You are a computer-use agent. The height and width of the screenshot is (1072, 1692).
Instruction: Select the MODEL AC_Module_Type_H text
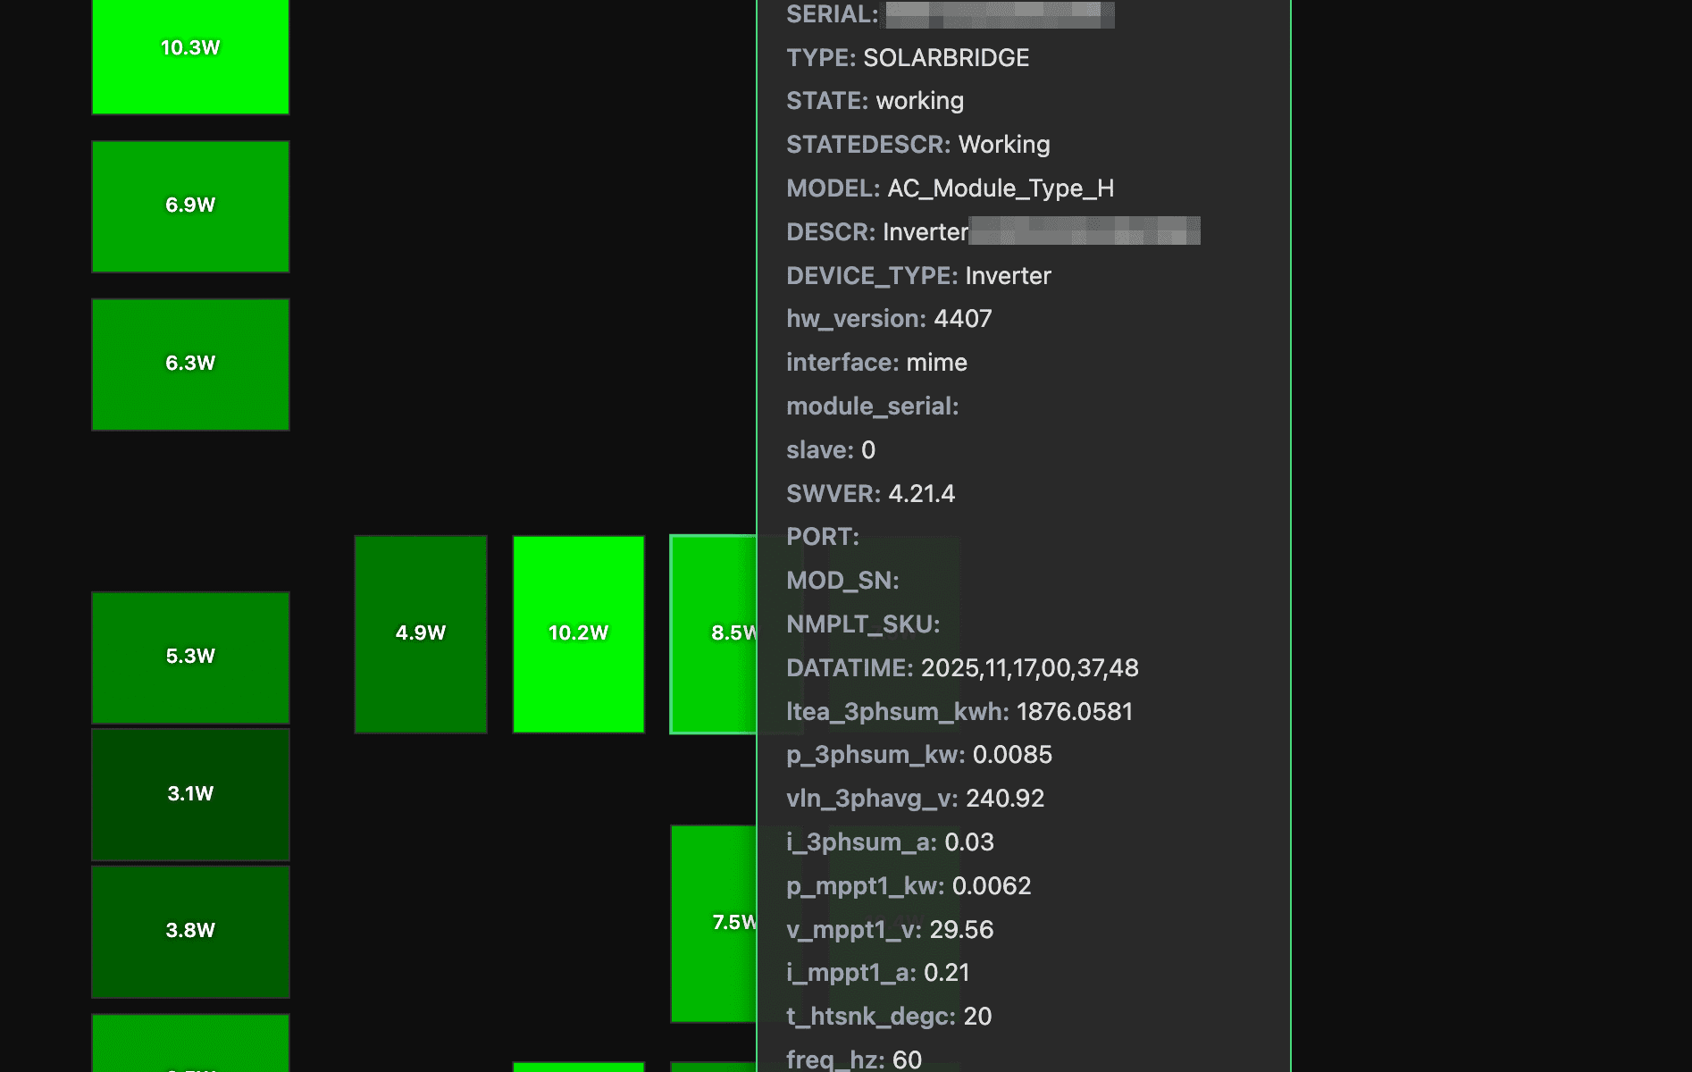pyautogui.click(x=1000, y=188)
